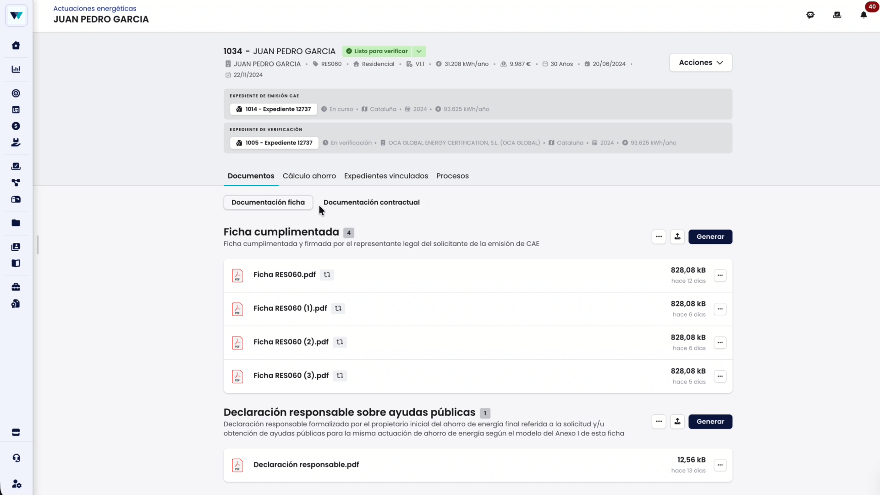
Task: Open the contacts card sidebar icon
Action: click(x=16, y=247)
